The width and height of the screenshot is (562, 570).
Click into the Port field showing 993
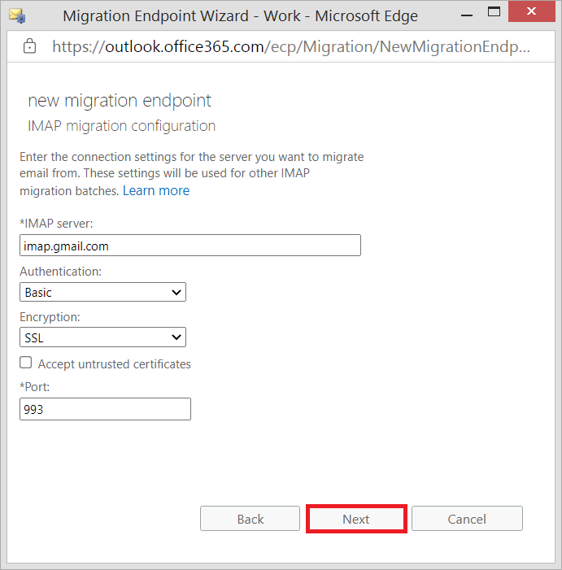click(x=105, y=409)
